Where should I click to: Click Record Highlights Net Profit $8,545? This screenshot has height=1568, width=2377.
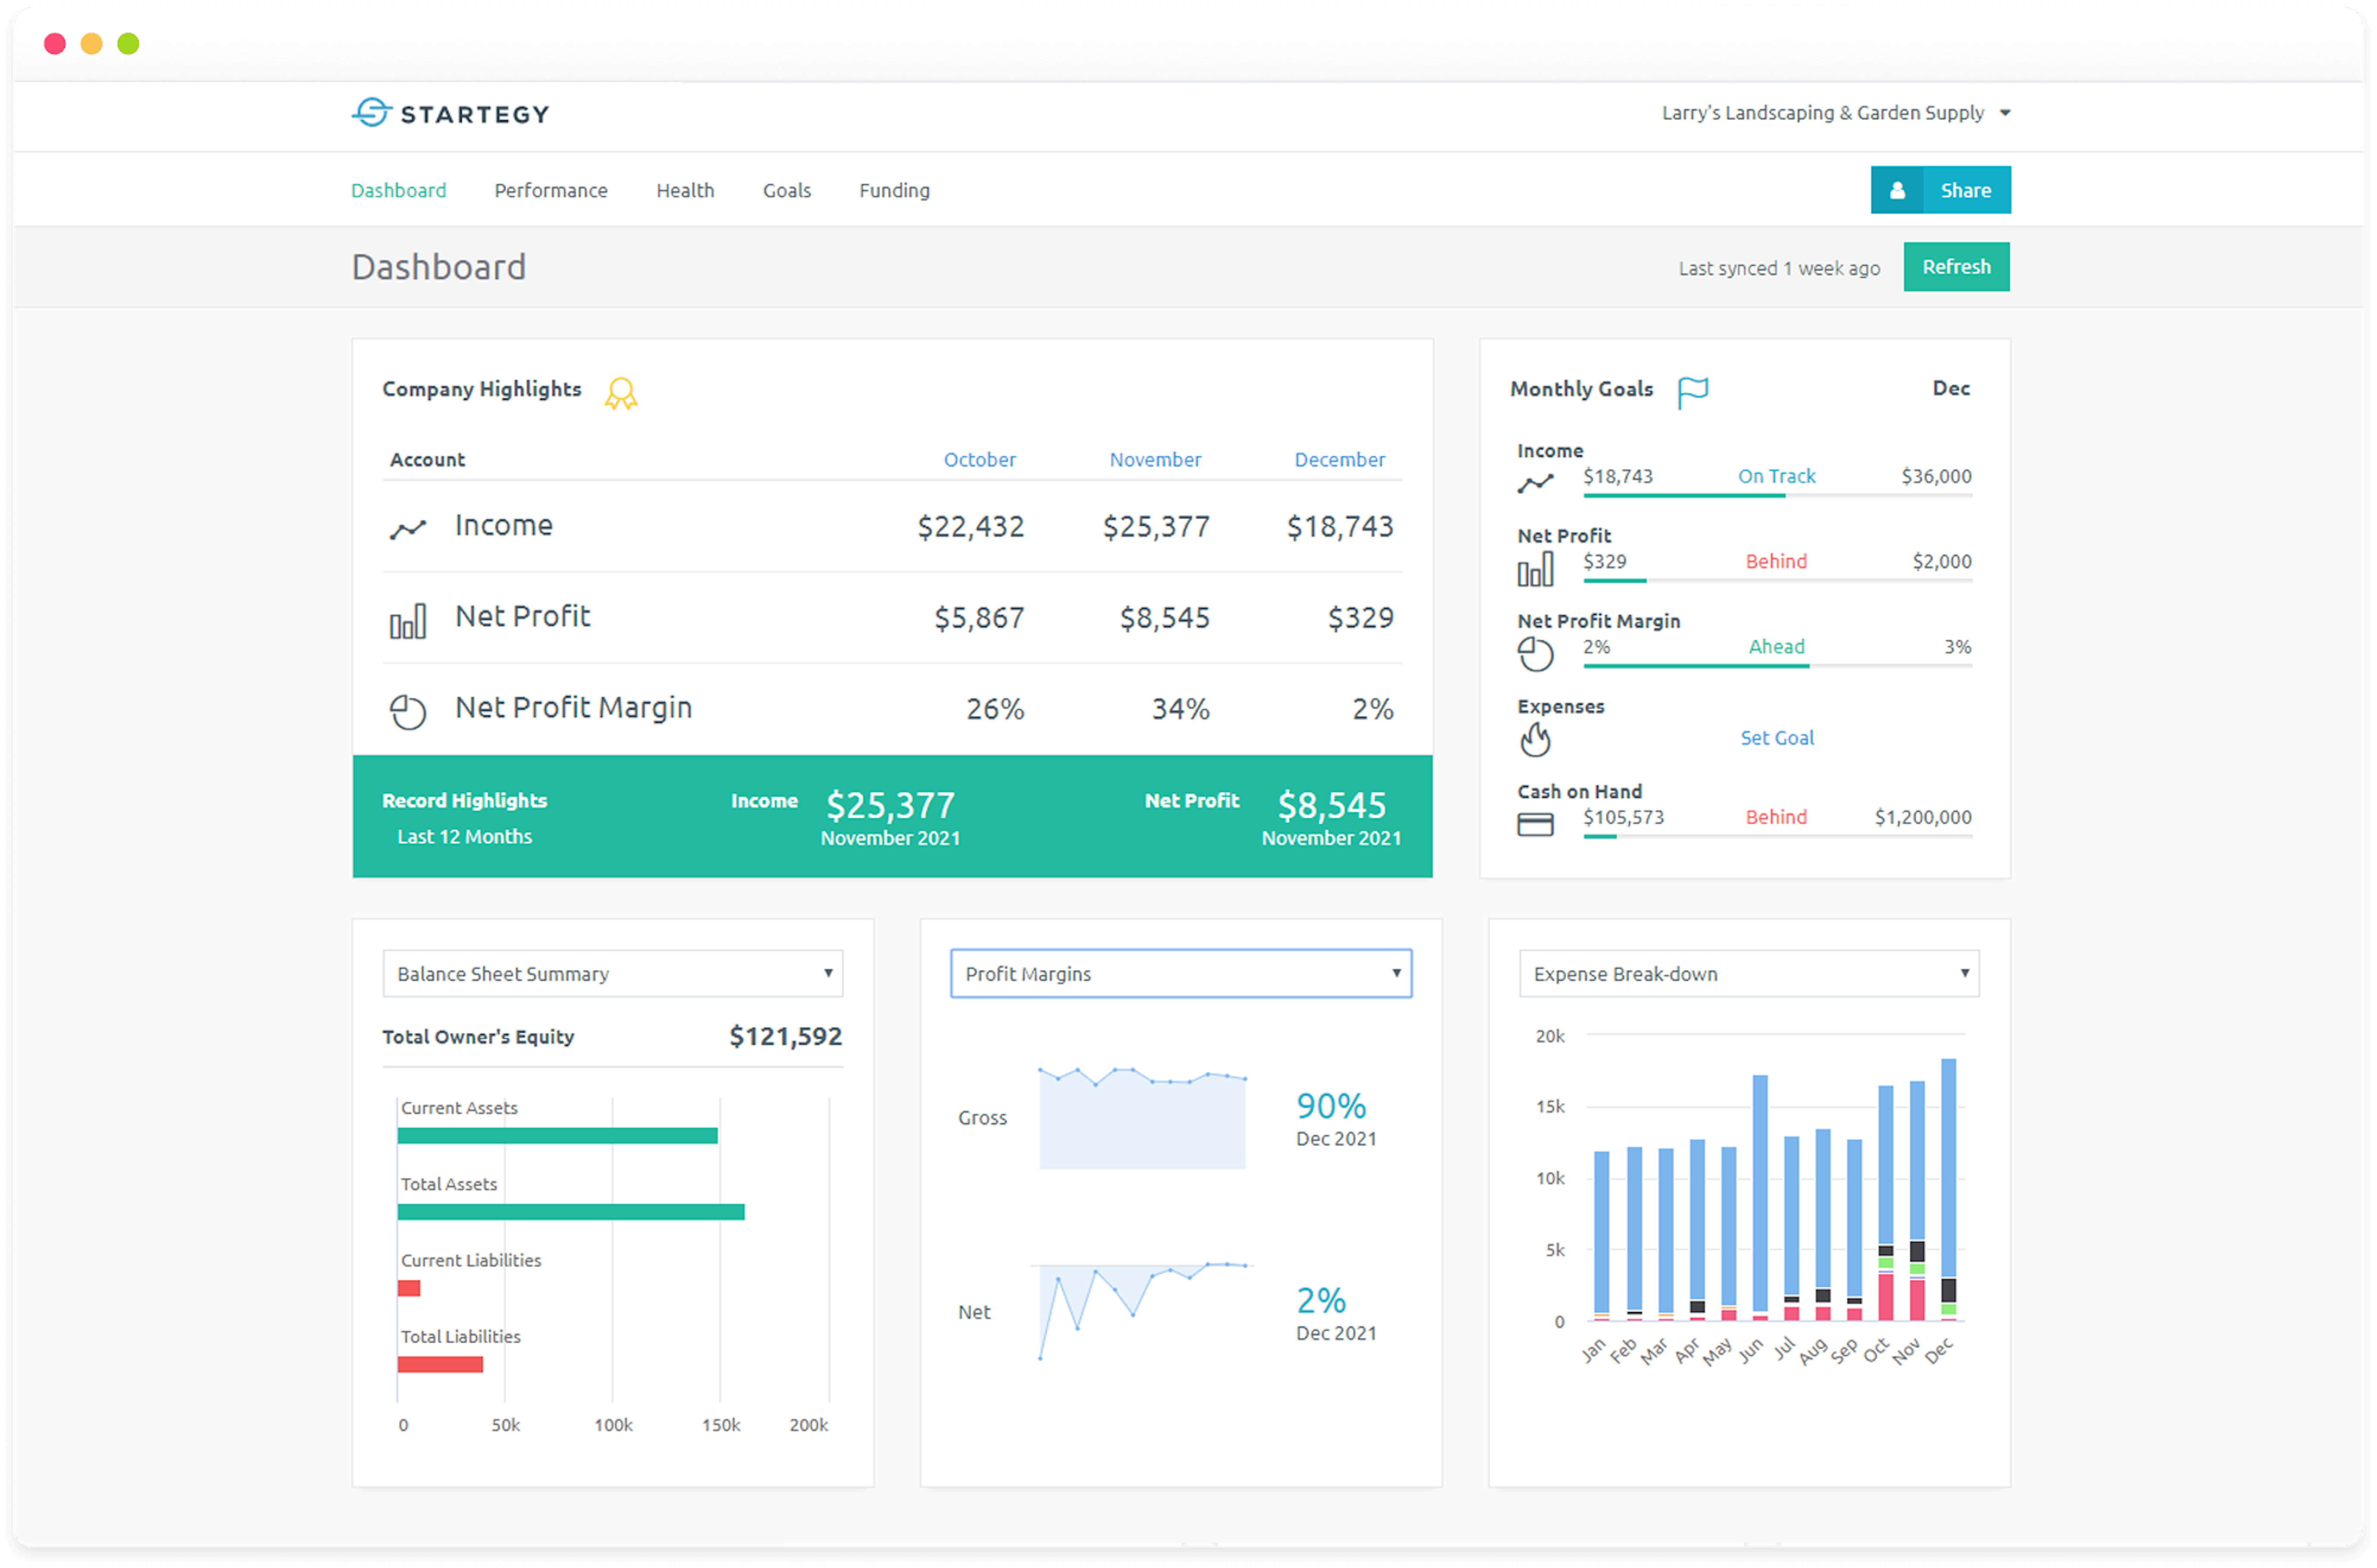point(1331,806)
